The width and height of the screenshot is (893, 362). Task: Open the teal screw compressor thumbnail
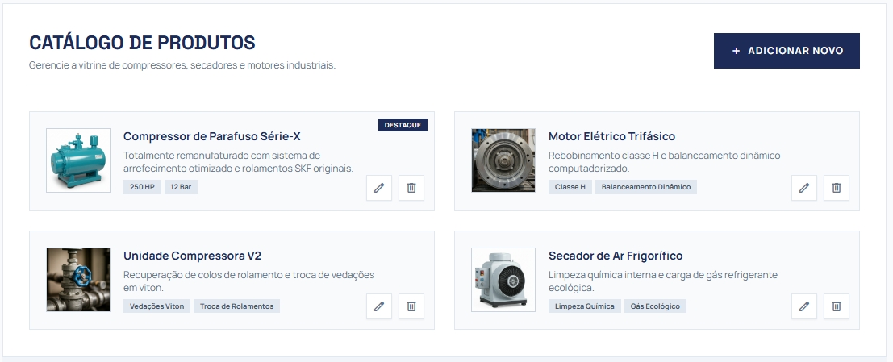pyautogui.click(x=78, y=160)
